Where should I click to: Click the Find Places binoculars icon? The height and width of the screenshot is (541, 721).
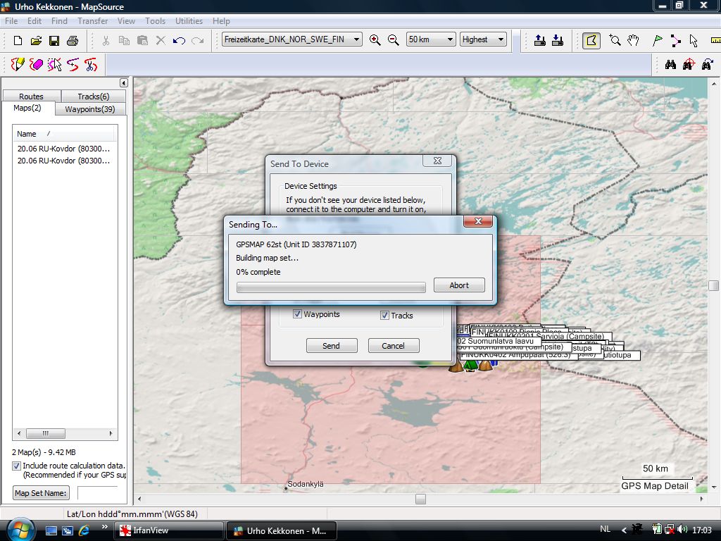pos(670,65)
